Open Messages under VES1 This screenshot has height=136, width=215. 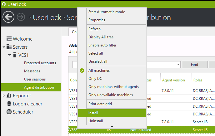(x=32, y=71)
